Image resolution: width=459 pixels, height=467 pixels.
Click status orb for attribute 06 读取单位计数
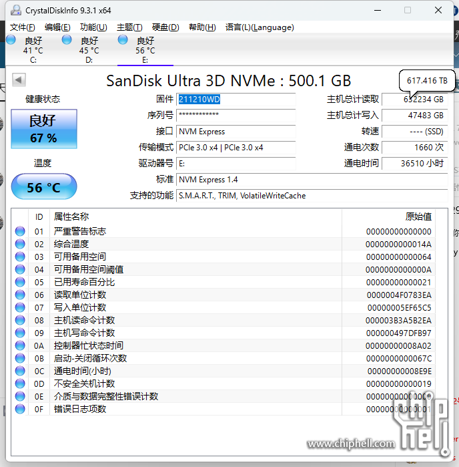[20, 295]
